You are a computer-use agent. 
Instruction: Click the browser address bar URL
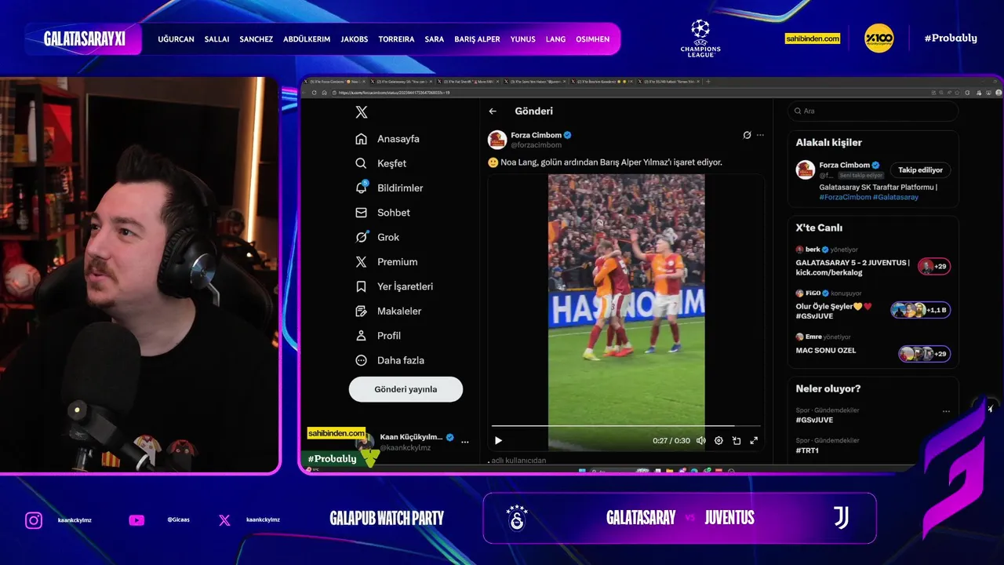pyautogui.click(x=394, y=93)
